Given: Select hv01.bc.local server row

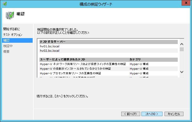Looking at the screenshot, I should pos(109,46).
